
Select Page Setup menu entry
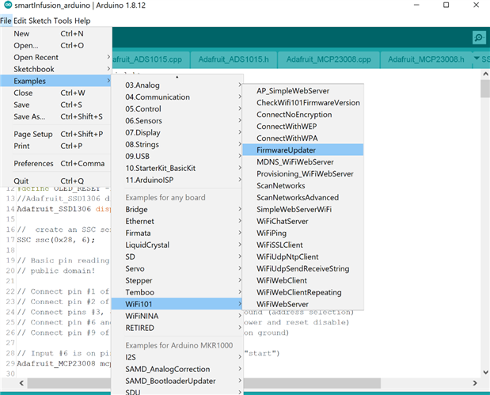coord(33,135)
